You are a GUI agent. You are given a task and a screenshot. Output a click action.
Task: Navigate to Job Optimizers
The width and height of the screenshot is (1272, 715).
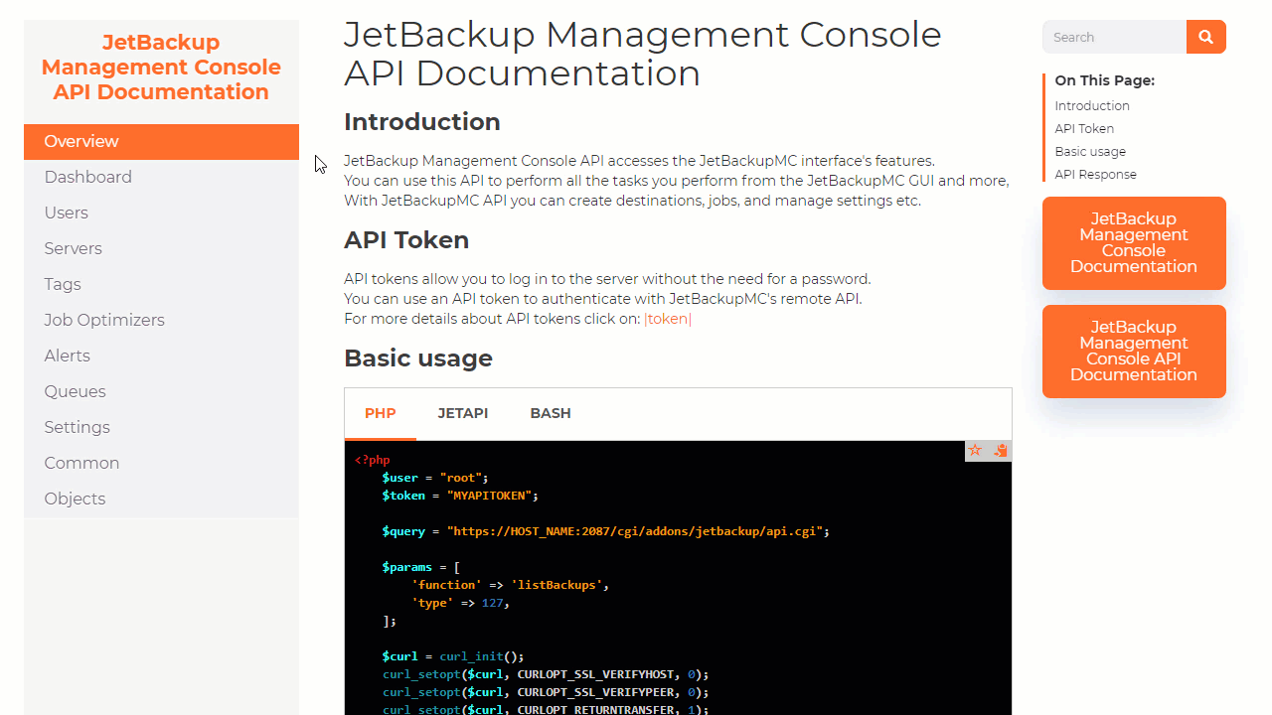(x=161, y=321)
